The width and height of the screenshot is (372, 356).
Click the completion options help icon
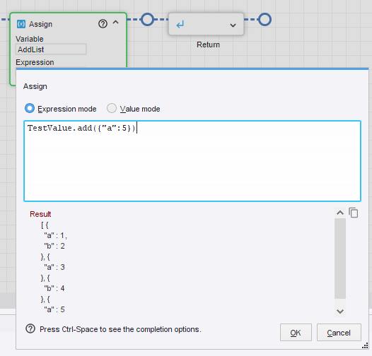point(30,329)
